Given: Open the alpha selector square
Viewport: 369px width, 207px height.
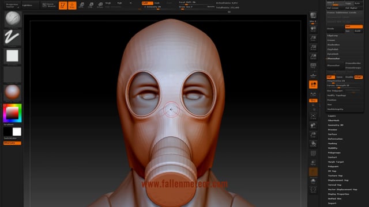Looking at the screenshot, I should pyautogui.click(x=13, y=56).
